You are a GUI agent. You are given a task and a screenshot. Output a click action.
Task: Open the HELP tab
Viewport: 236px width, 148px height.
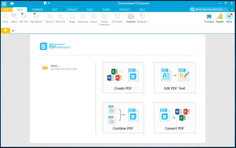pyautogui.click(x=142, y=10)
